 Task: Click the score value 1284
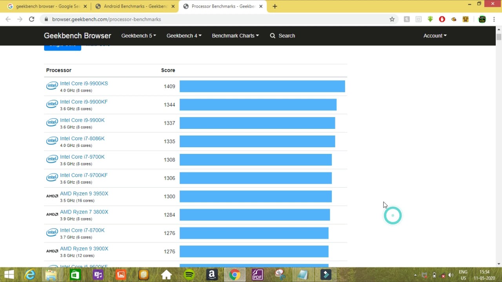click(x=169, y=215)
